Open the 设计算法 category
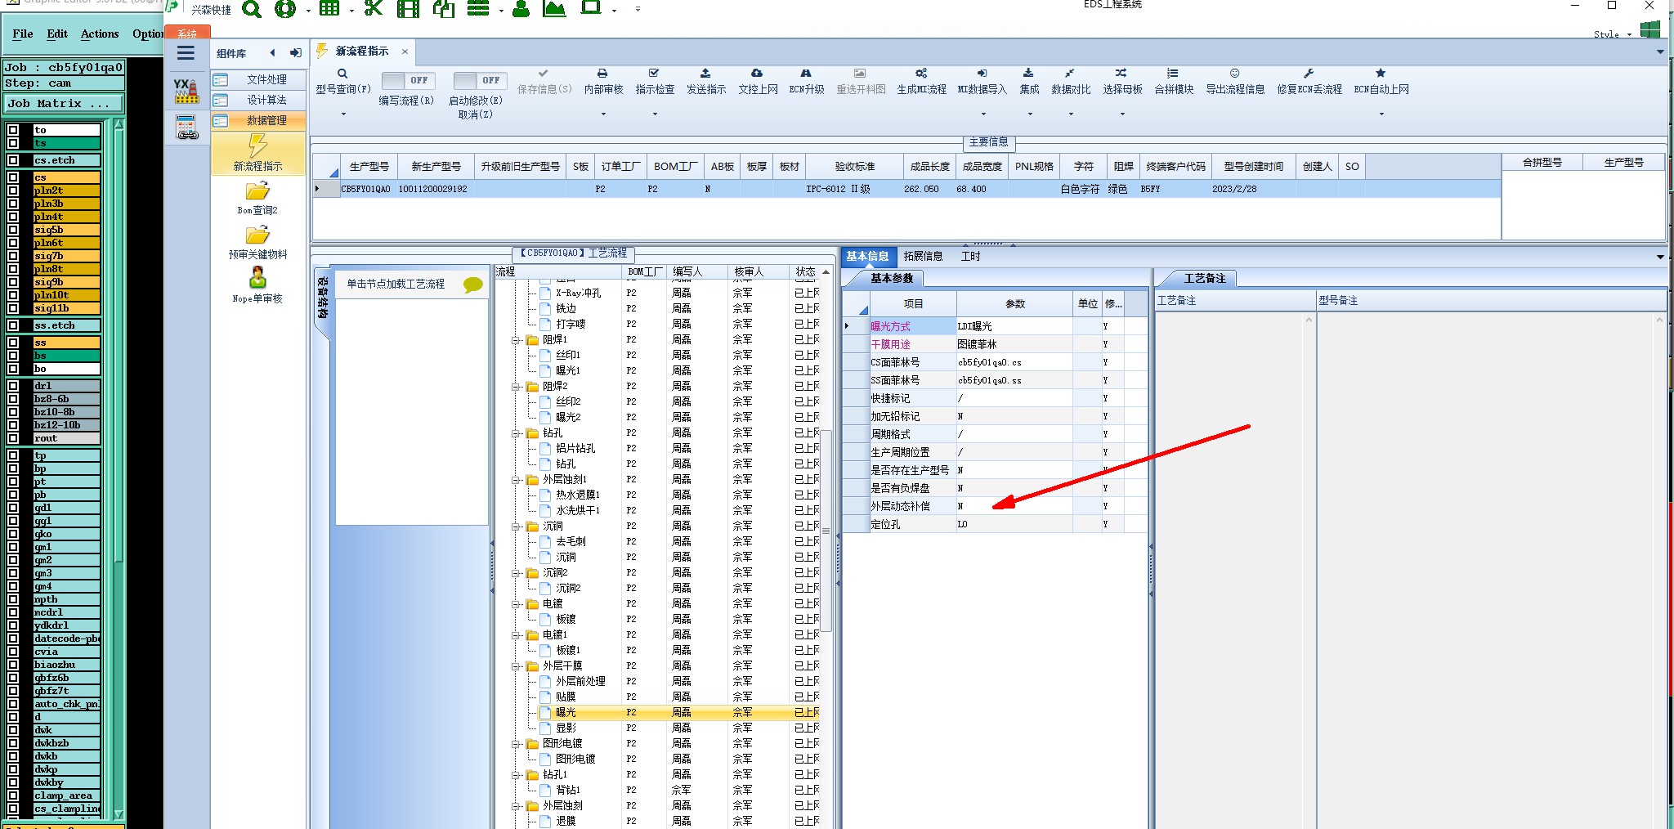 point(258,100)
